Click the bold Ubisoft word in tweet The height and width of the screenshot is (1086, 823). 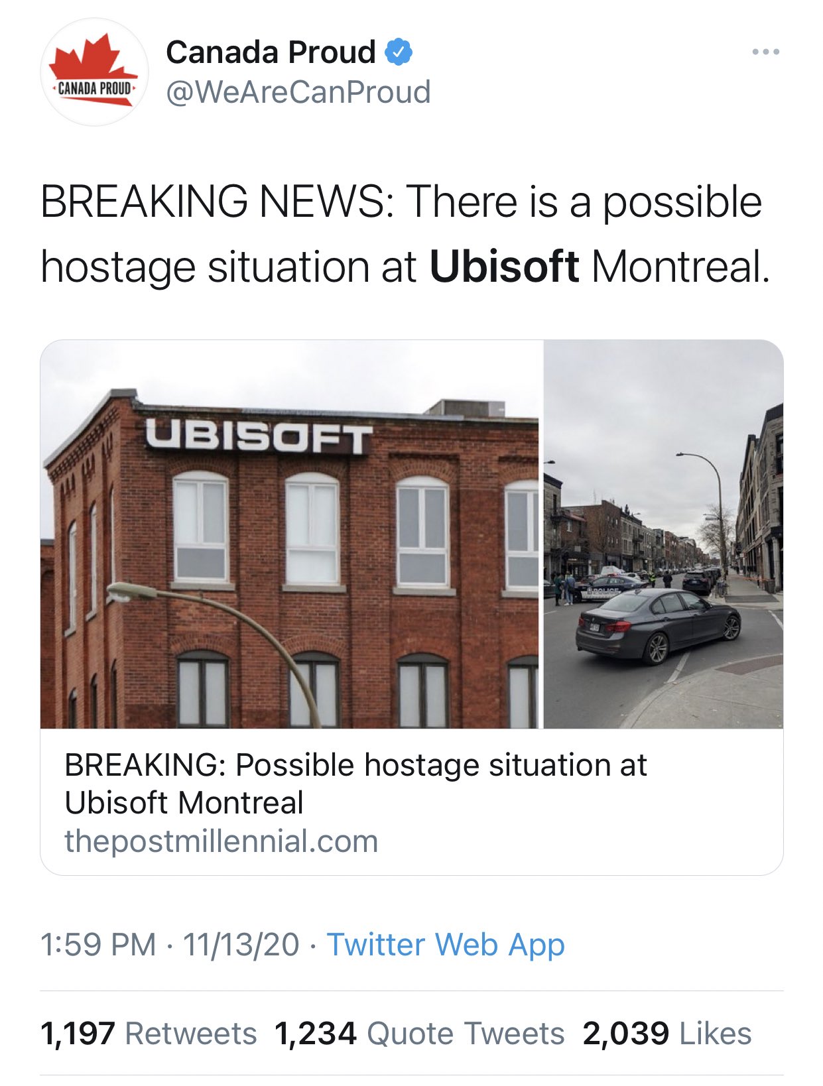504,267
